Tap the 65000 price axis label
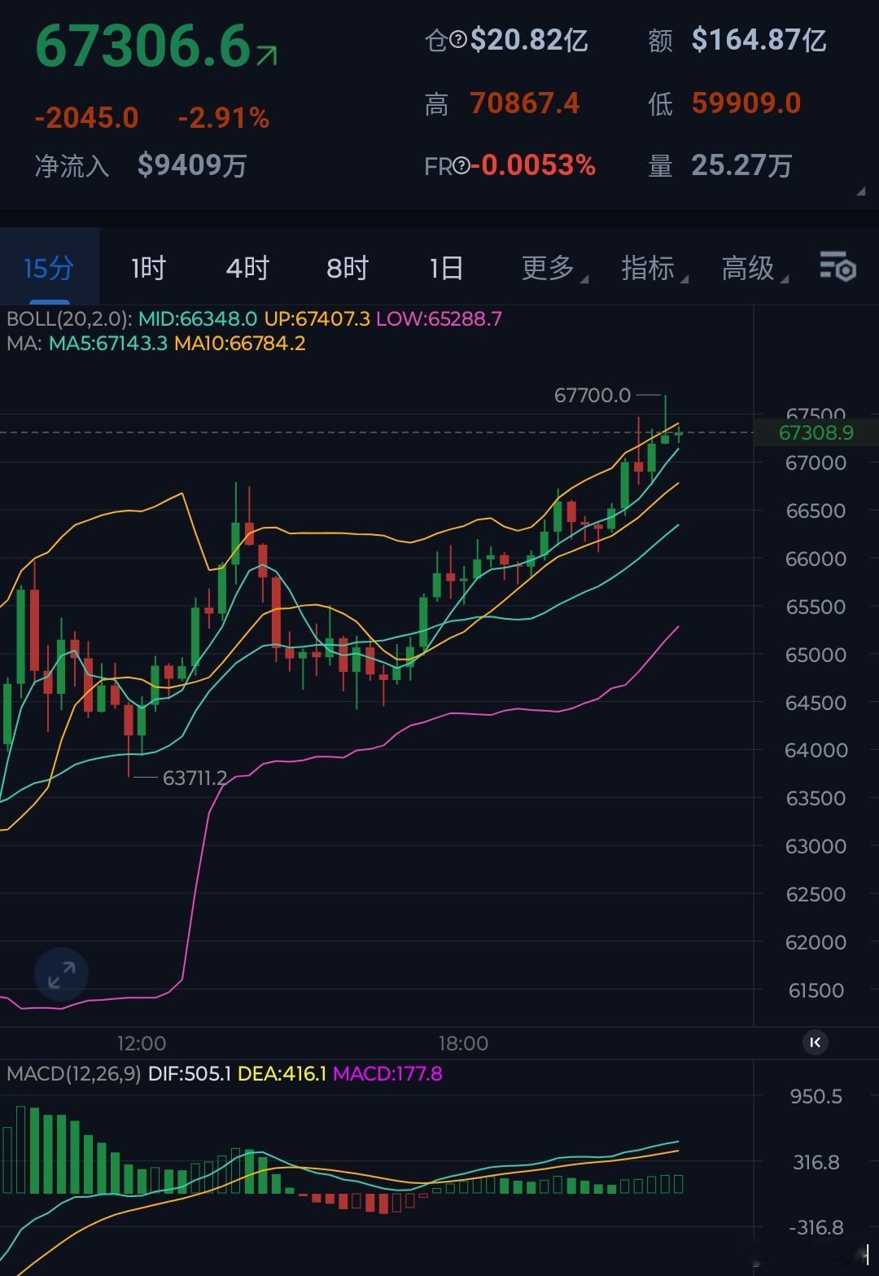This screenshot has width=879, height=1276. tap(816, 655)
